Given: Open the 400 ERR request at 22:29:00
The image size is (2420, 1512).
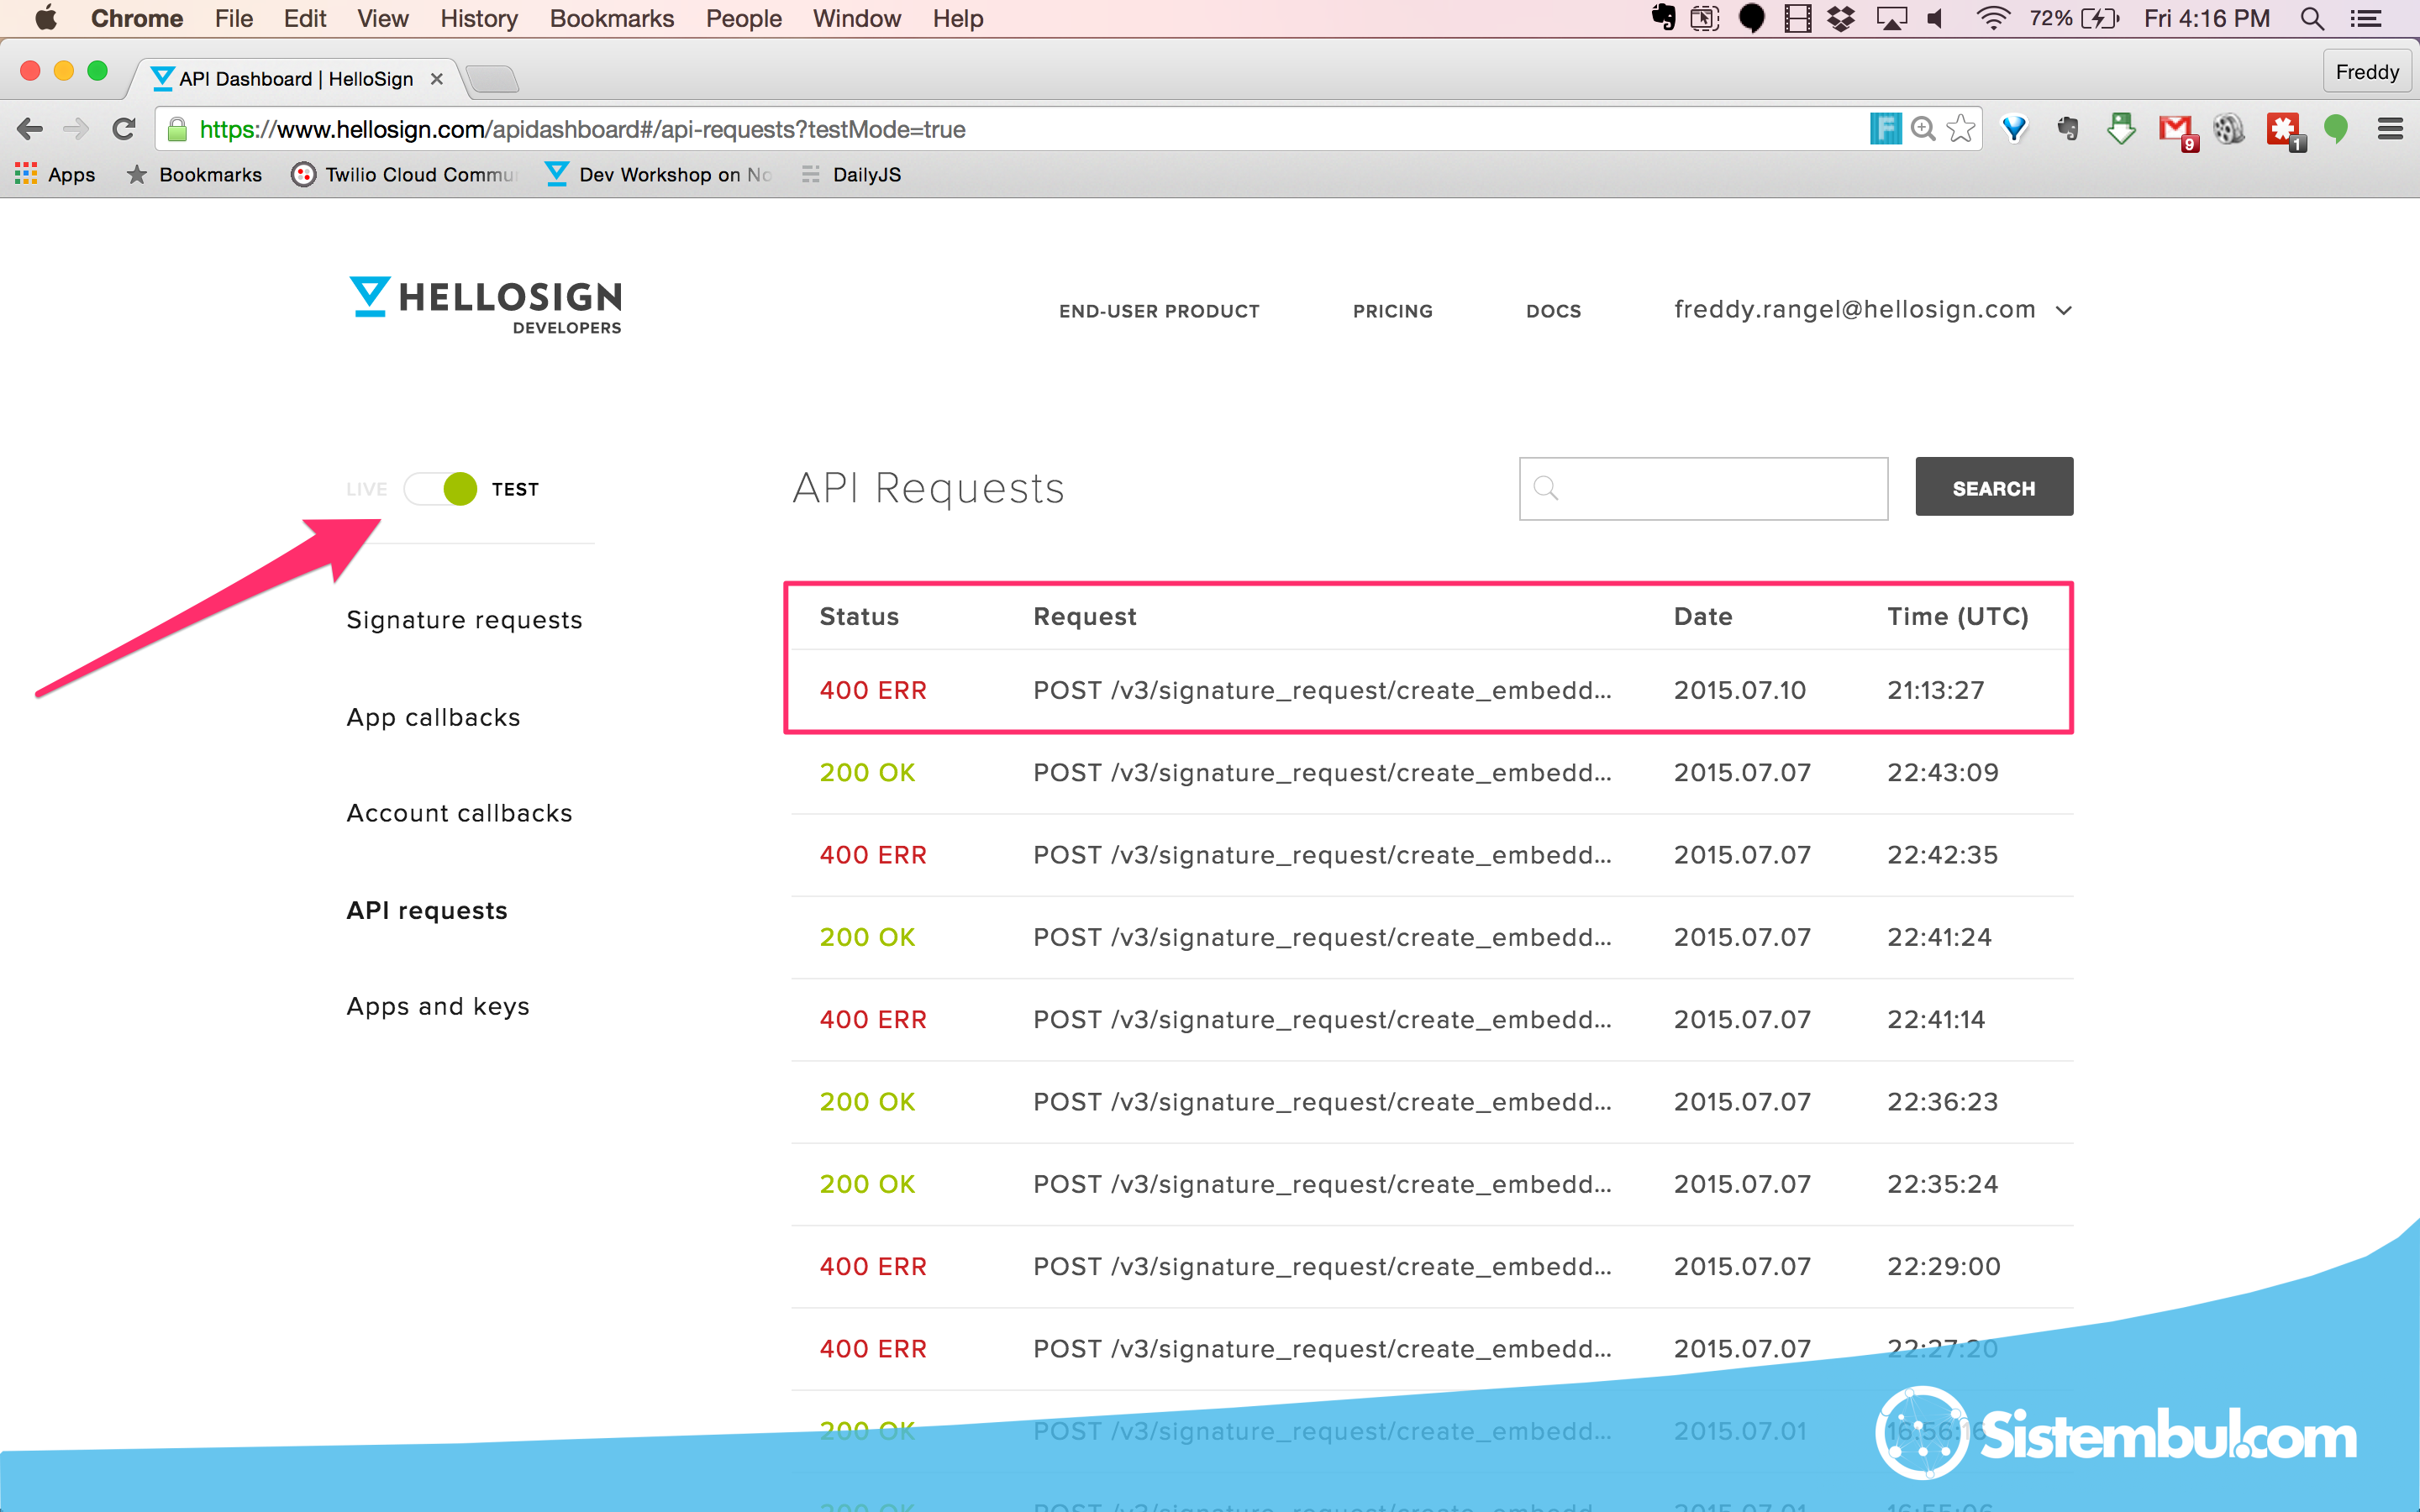Looking at the screenshot, I should 1432,1266.
